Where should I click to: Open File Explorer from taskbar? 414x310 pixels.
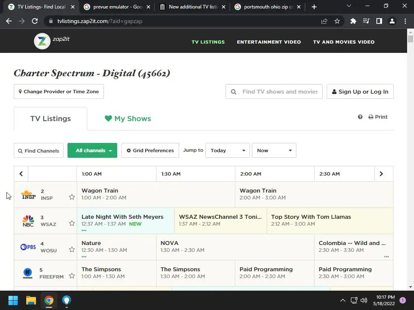31,300
